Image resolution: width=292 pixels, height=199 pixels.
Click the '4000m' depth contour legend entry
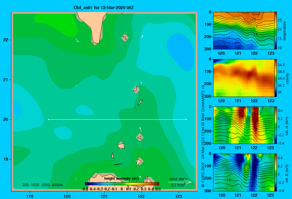(57, 185)
